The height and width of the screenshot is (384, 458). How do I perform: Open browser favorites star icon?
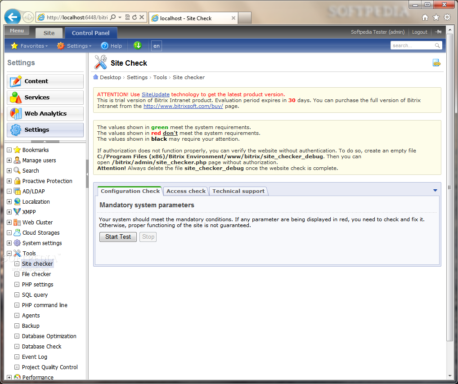(x=436, y=18)
